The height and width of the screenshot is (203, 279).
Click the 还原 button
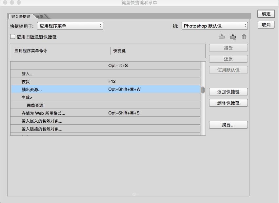click(x=228, y=59)
